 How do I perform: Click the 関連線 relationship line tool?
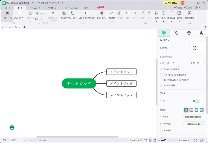(x=112, y=13)
